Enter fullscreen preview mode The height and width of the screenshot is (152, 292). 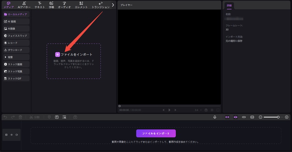click(x=218, y=110)
